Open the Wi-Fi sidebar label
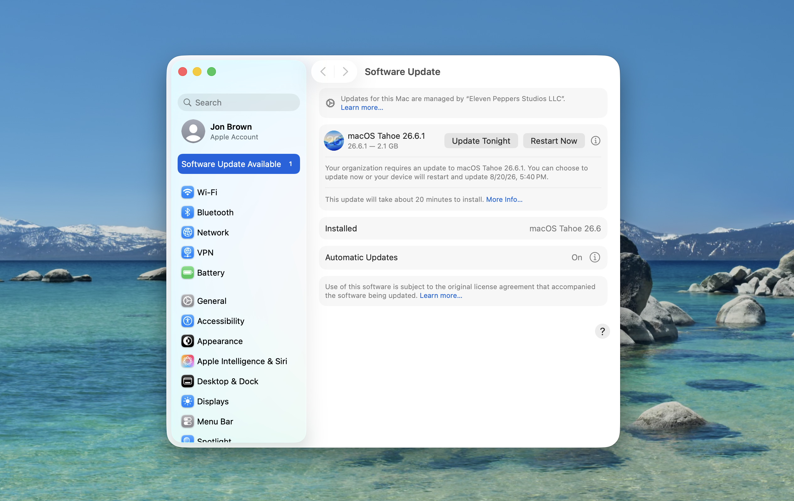Image resolution: width=794 pixels, height=501 pixels. coord(207,192)
